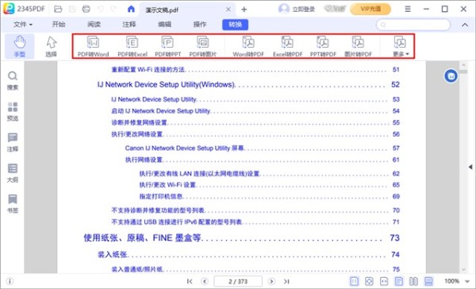
Task: Expand the right side panel arrow
Action: click(x=470, y=167)
